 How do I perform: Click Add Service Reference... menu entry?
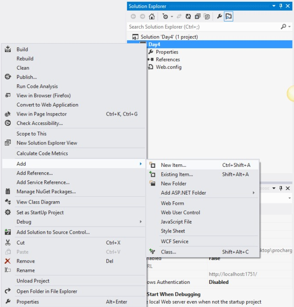pyautogui.click(x=43, y=182)
